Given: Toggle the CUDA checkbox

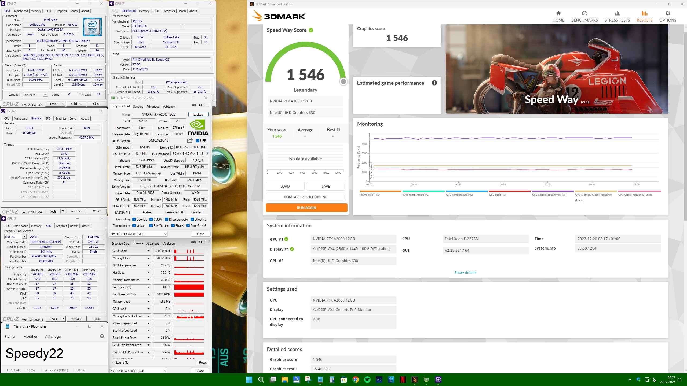Looking at the screenshot, I should (151, 220).
